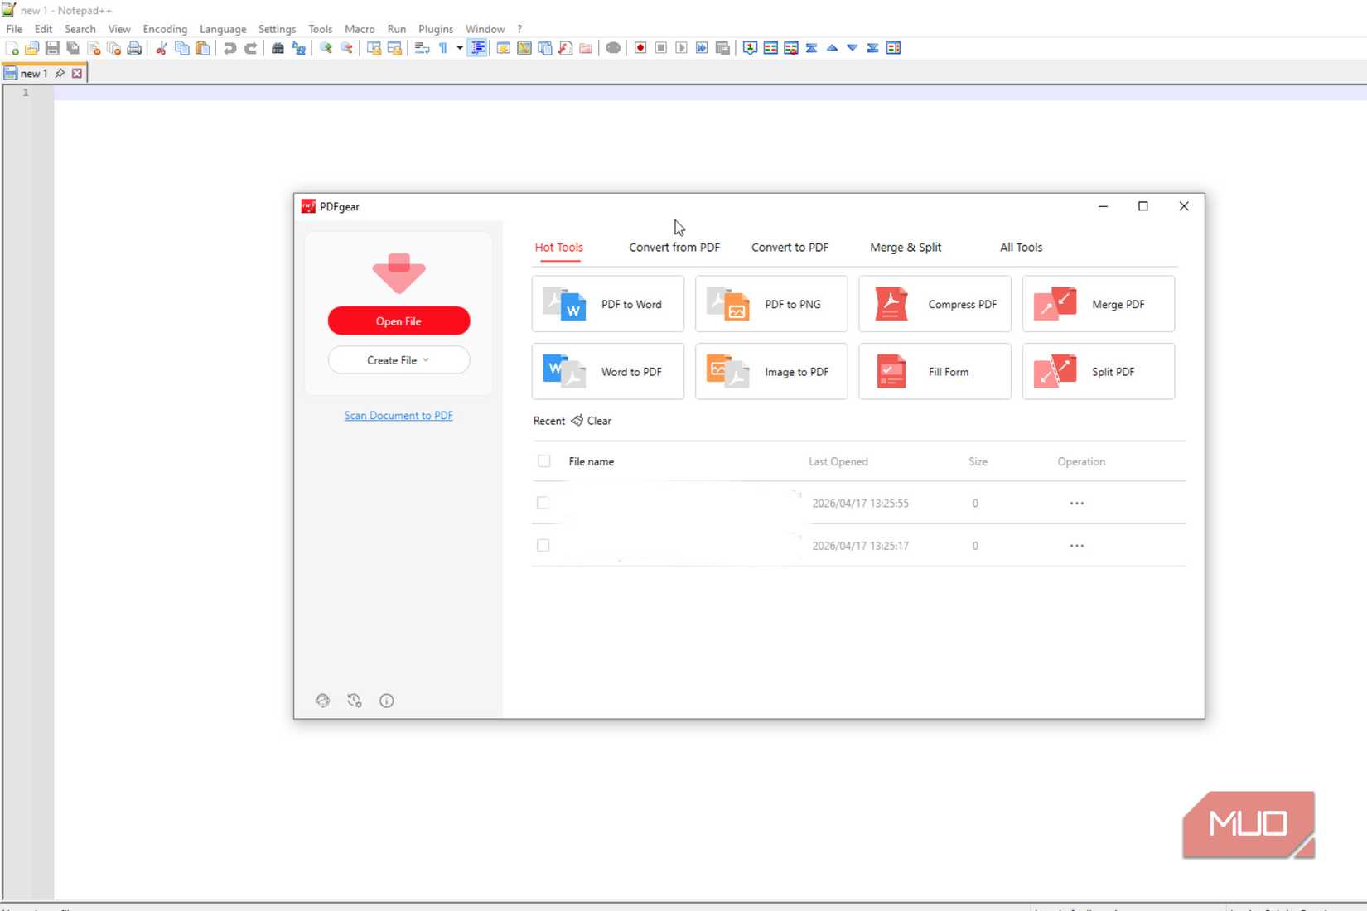Viewport: 1367px width, 911px height.
Task: Open Find with the binoculars icon
Action: (x=278, y=48)
